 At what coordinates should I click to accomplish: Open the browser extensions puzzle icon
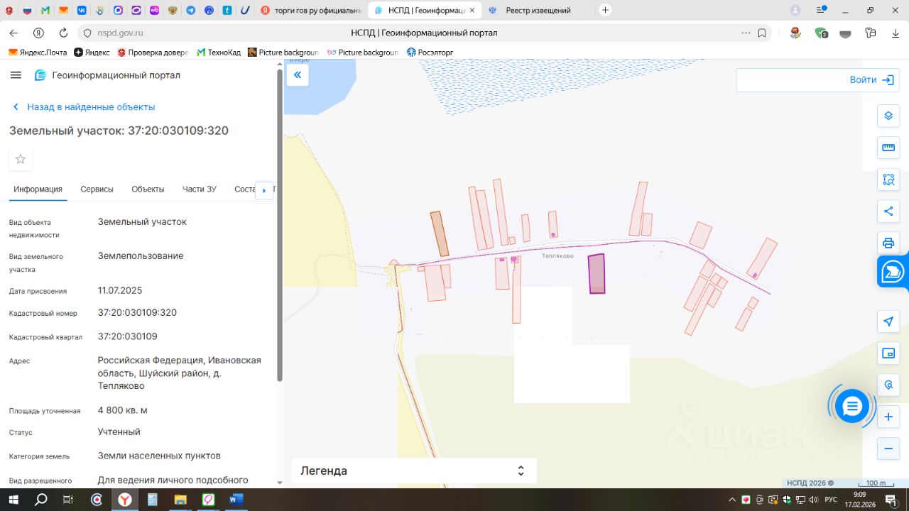(871, 33)
